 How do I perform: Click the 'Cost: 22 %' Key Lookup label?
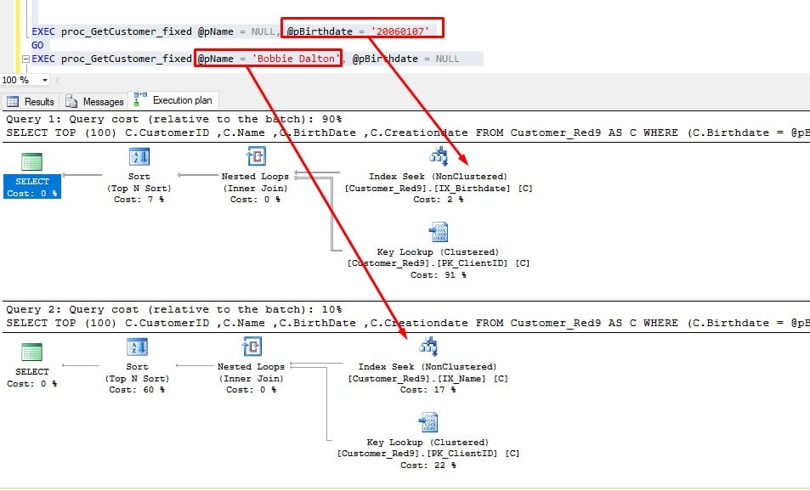428,466
